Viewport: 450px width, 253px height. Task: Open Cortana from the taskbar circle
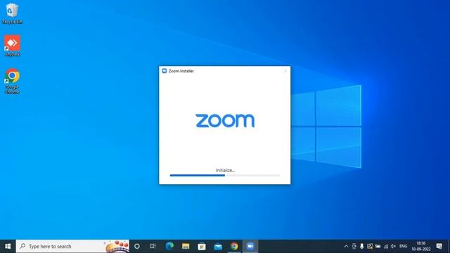pos(137,246)
